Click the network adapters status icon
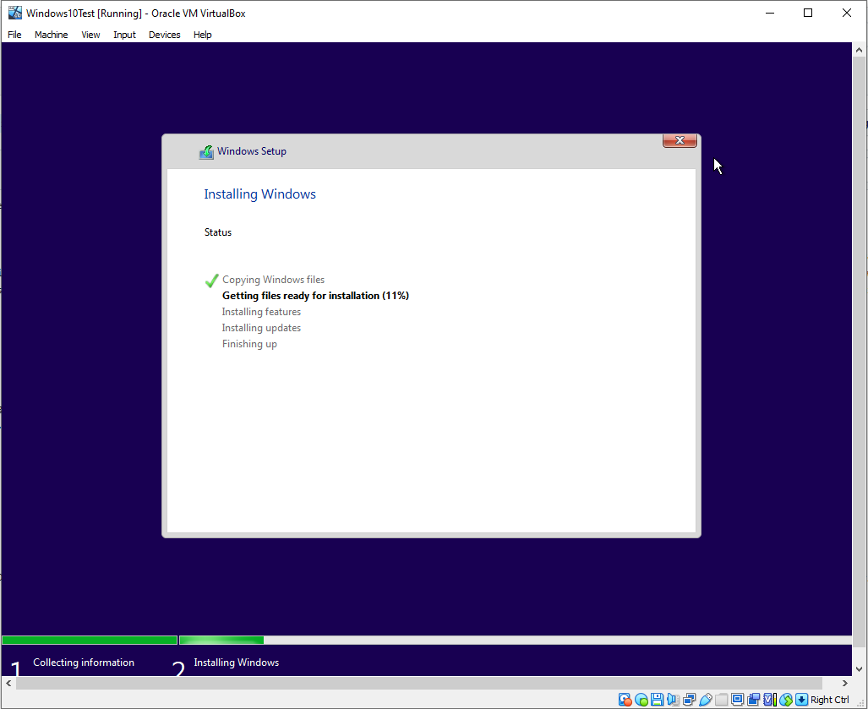Screen dimensions: 868x709 point(689,700)
